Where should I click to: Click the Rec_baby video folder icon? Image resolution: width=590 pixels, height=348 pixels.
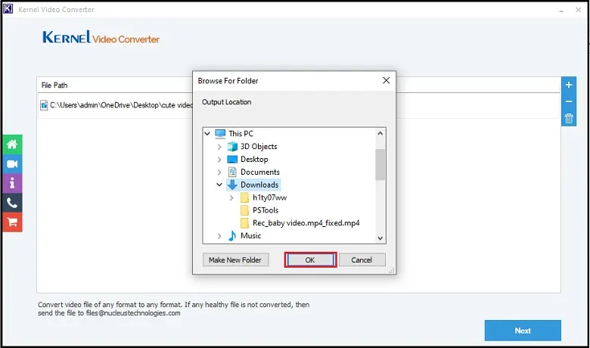pos(244,223)
